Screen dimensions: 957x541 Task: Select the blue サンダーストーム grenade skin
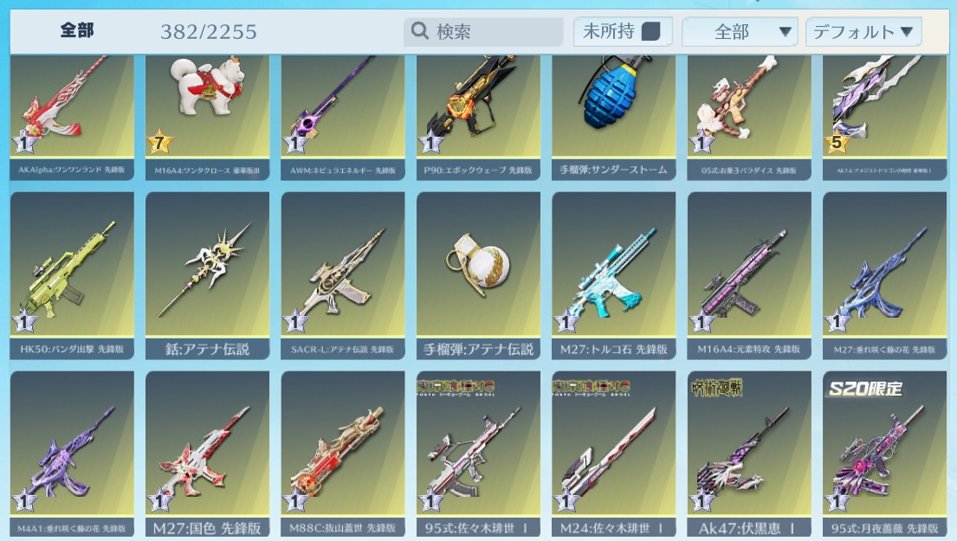(x=613, y=117)
